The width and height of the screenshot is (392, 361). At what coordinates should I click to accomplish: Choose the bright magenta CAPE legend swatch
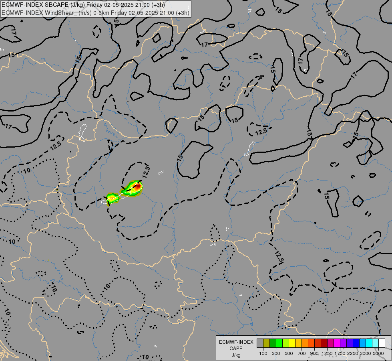coord(337,343)
